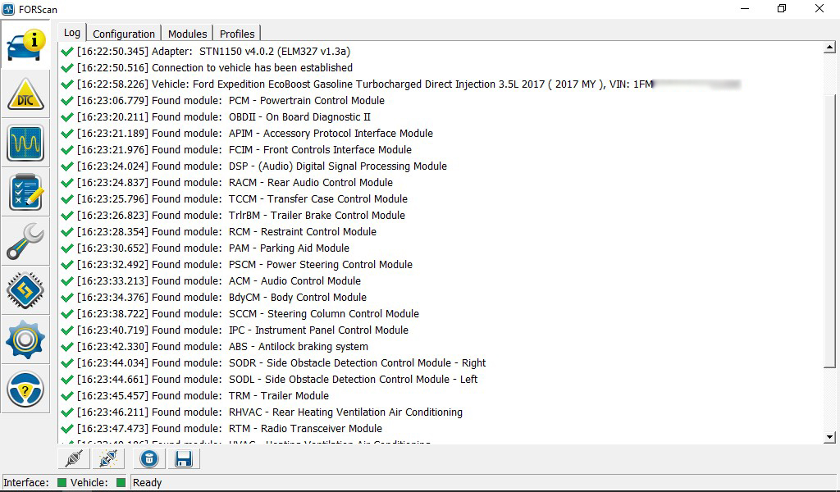Select the Ford Expedition EcoBoost vehicle line
Image resolution: width=840 pixels, height=492 pixels.
[400, 84]
